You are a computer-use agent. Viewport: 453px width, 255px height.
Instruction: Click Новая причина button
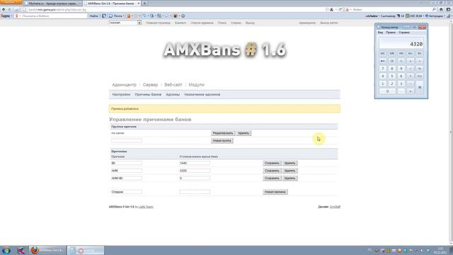pyautogui.click(x=275, y=192)
